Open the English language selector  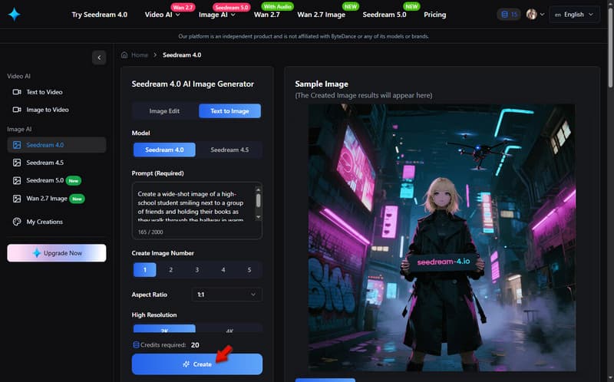point(574,15)
